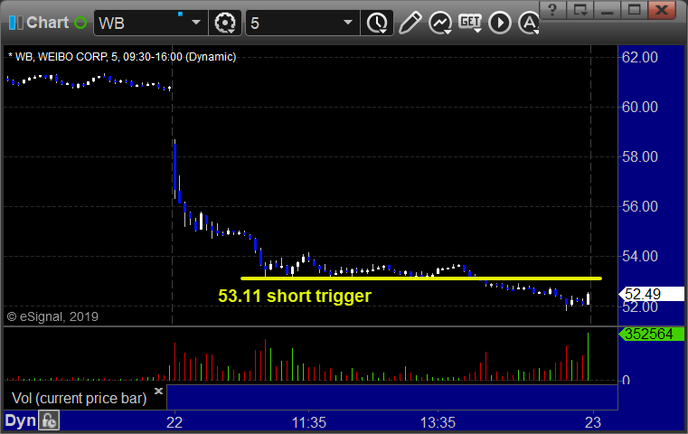Click the 23 date axis label
Screen dimensions: 688x434
click(593, 422)
